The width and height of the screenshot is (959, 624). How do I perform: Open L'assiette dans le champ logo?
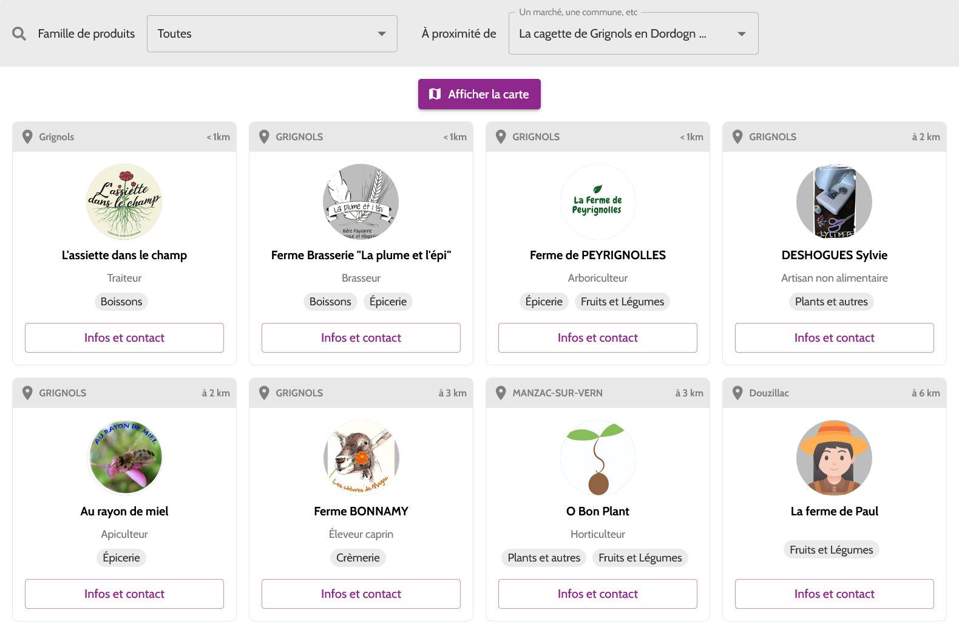124,202
